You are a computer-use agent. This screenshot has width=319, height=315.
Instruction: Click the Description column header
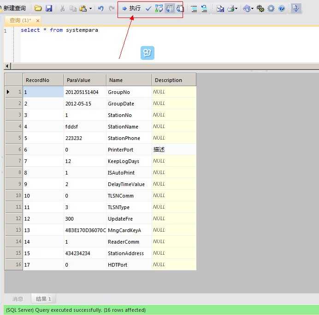[174, 80]
